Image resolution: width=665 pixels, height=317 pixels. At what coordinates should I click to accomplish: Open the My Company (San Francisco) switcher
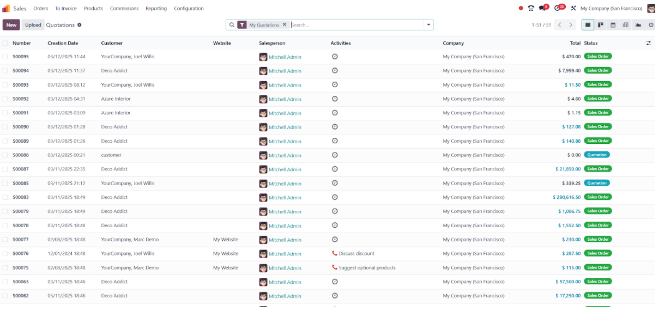click(x=611, y=8)
